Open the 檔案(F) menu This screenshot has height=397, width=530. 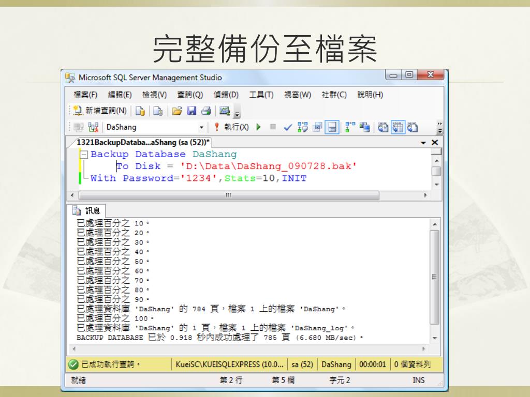pos(85,95)
